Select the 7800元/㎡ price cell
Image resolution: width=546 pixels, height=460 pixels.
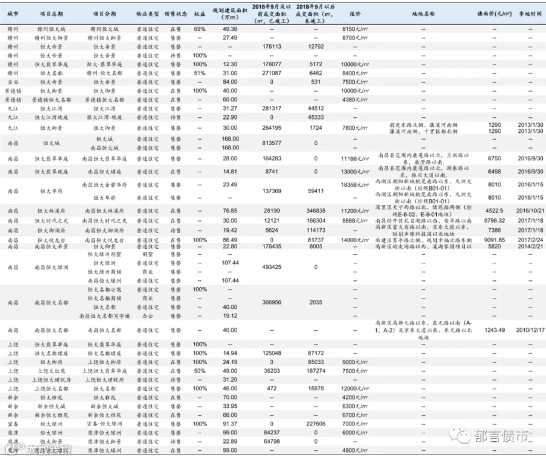pos(355,128)
